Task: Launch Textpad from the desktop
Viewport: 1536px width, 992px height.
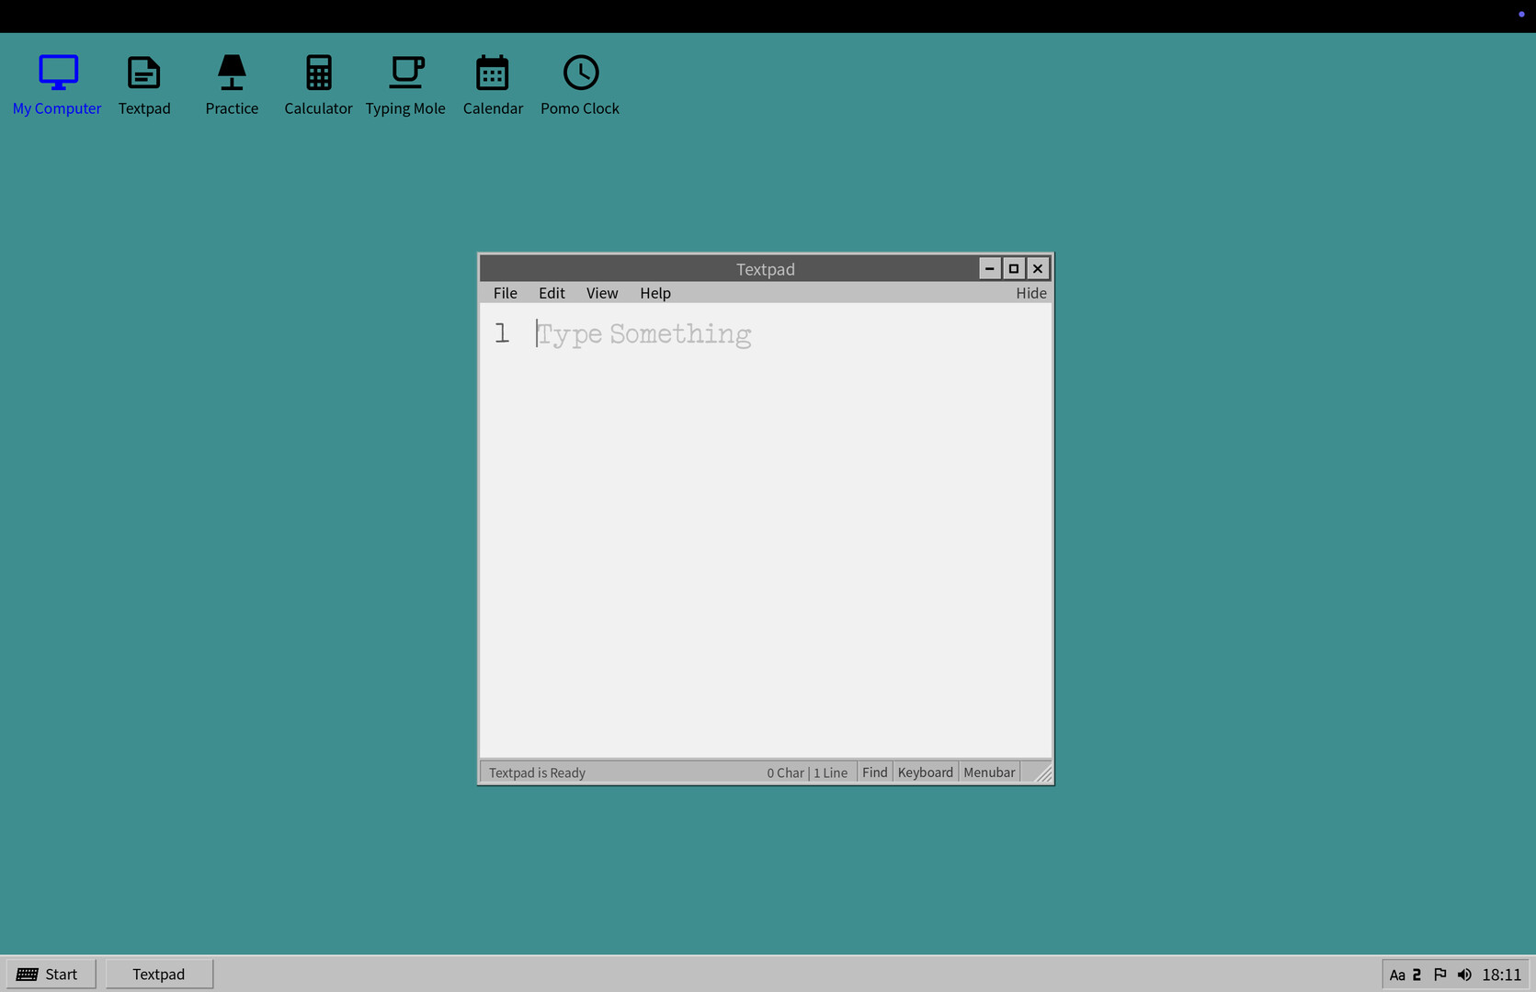Action: pyautogui.click(x=144, y=85)
